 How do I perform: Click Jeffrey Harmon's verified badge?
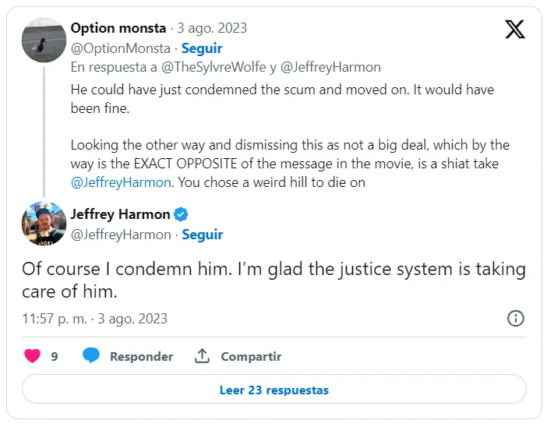coord(181,214)
